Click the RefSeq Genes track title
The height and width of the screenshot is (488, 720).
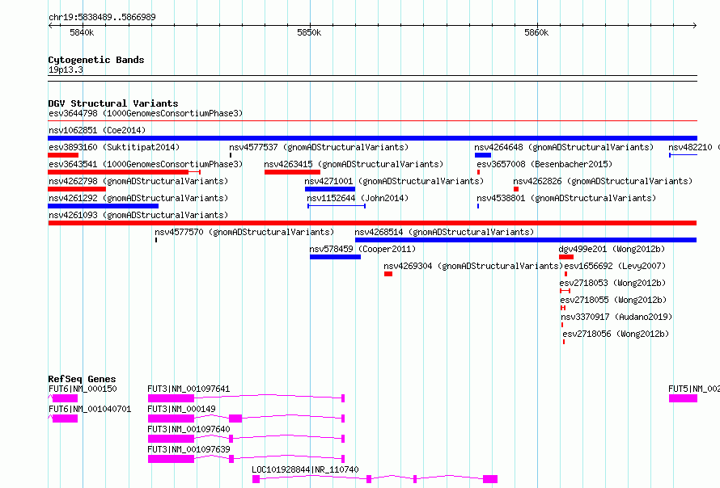[x=82, y=379]
